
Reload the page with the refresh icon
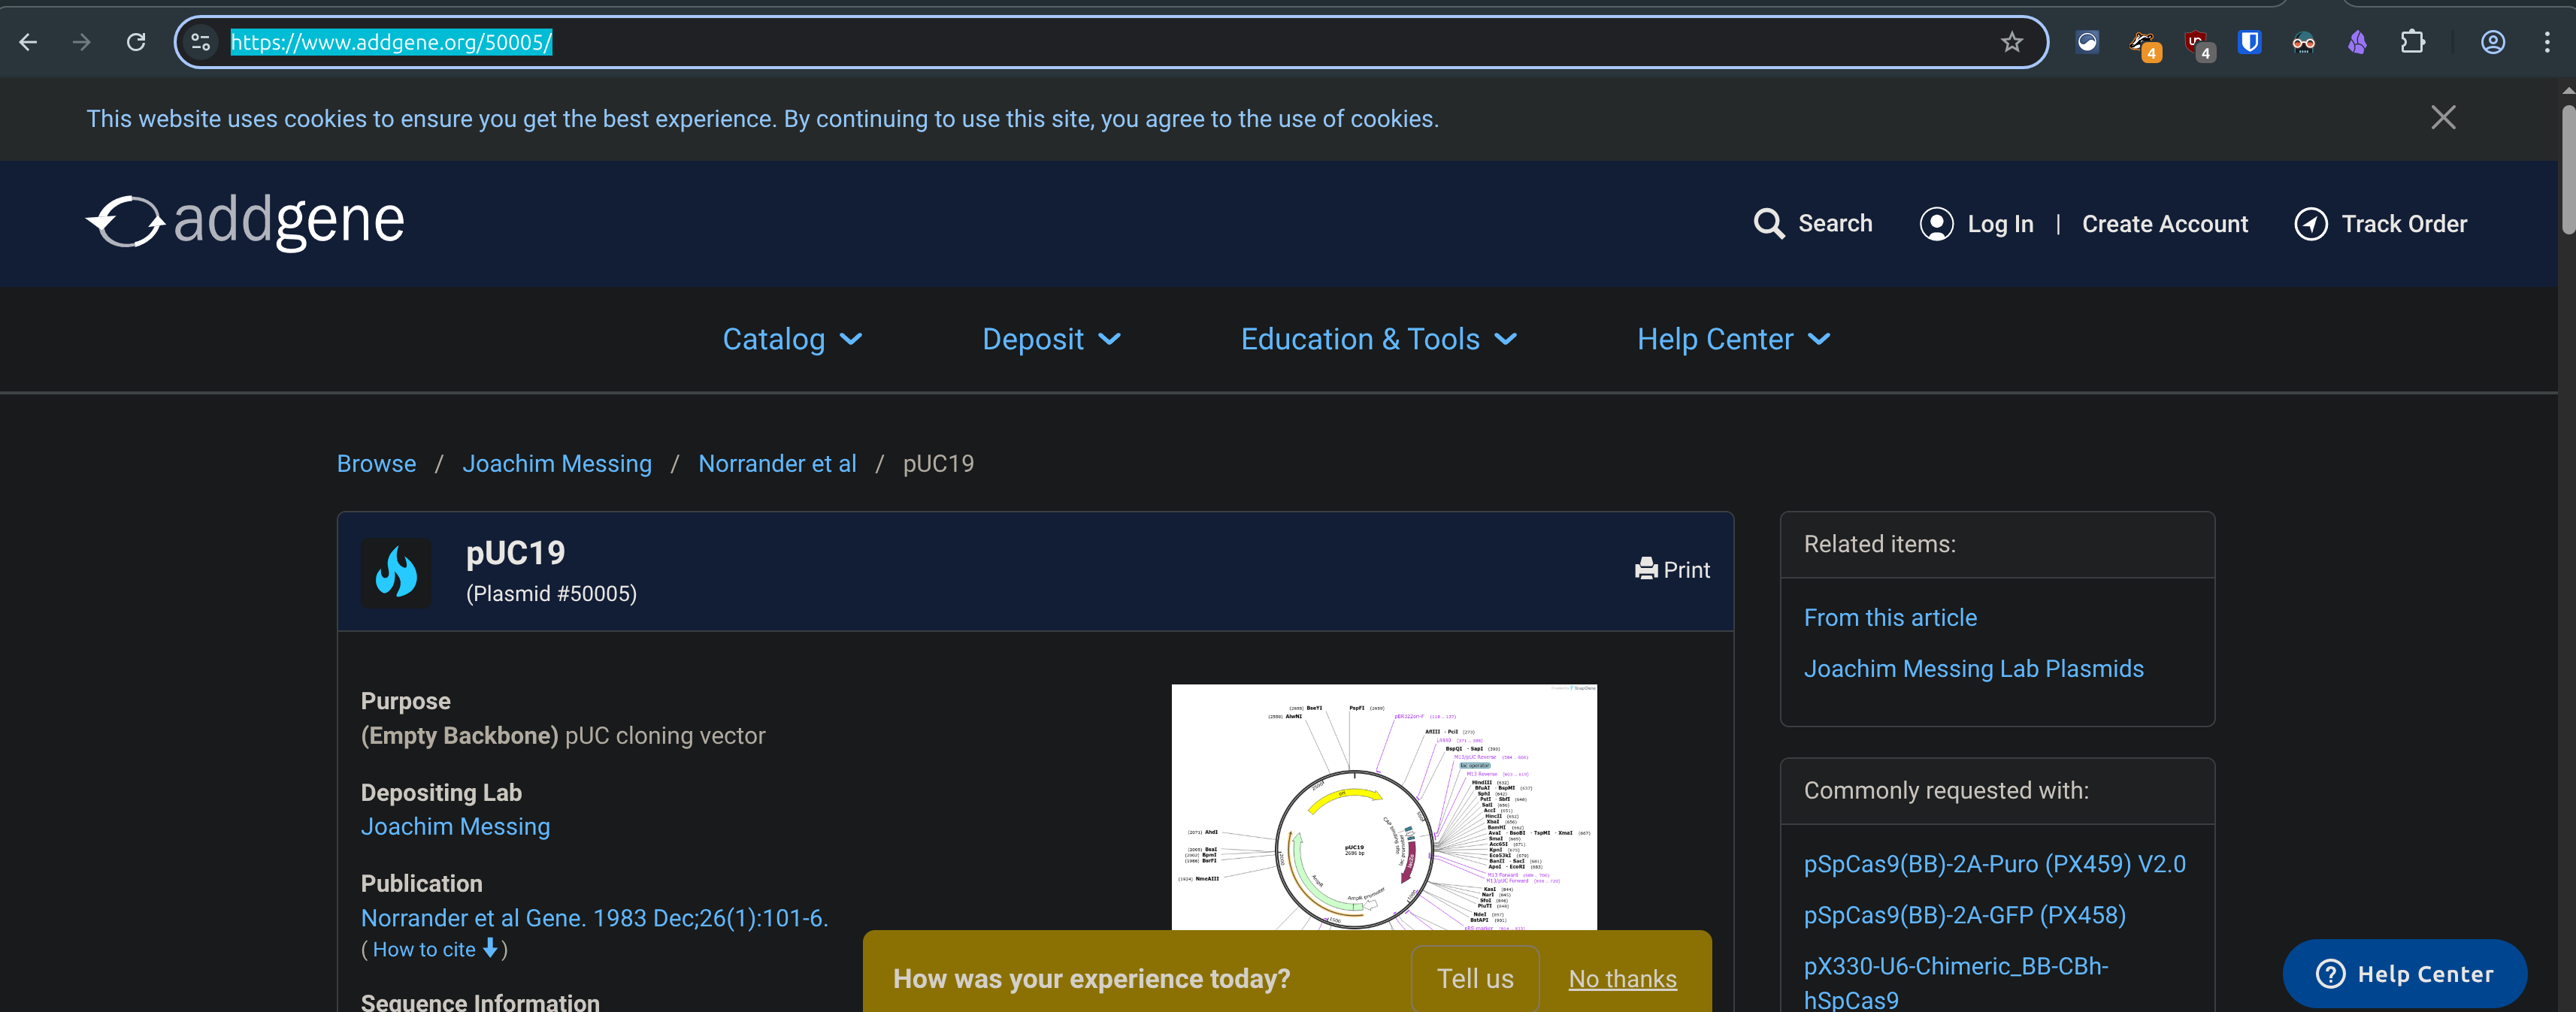[136, 42]
